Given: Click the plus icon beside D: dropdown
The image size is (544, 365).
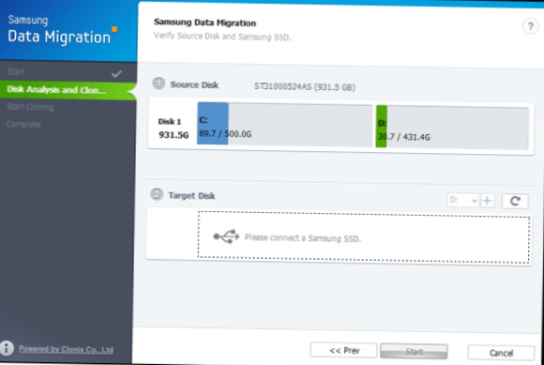Looking at the screenshot, I should (x=488, y=200).
